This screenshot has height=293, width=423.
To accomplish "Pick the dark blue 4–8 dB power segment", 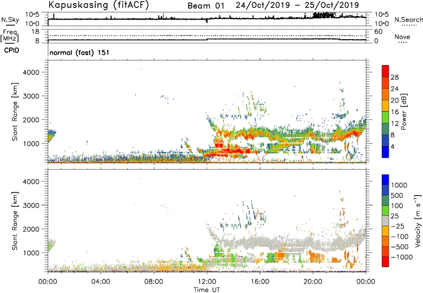I will [385, 141].
